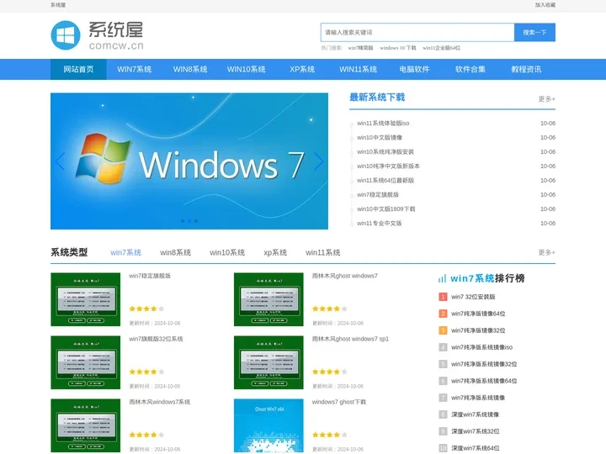Open XP系统 navigation menu item
The height and width of the screenshot is (454, 606).
point(302,70)
